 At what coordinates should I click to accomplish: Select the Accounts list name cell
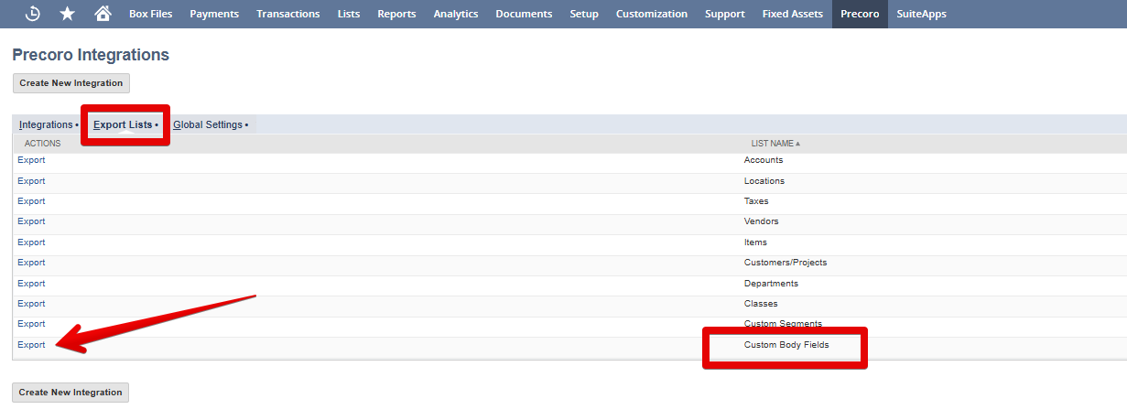764,160
